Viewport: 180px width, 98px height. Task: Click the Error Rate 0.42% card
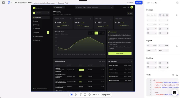pos(103,22)
